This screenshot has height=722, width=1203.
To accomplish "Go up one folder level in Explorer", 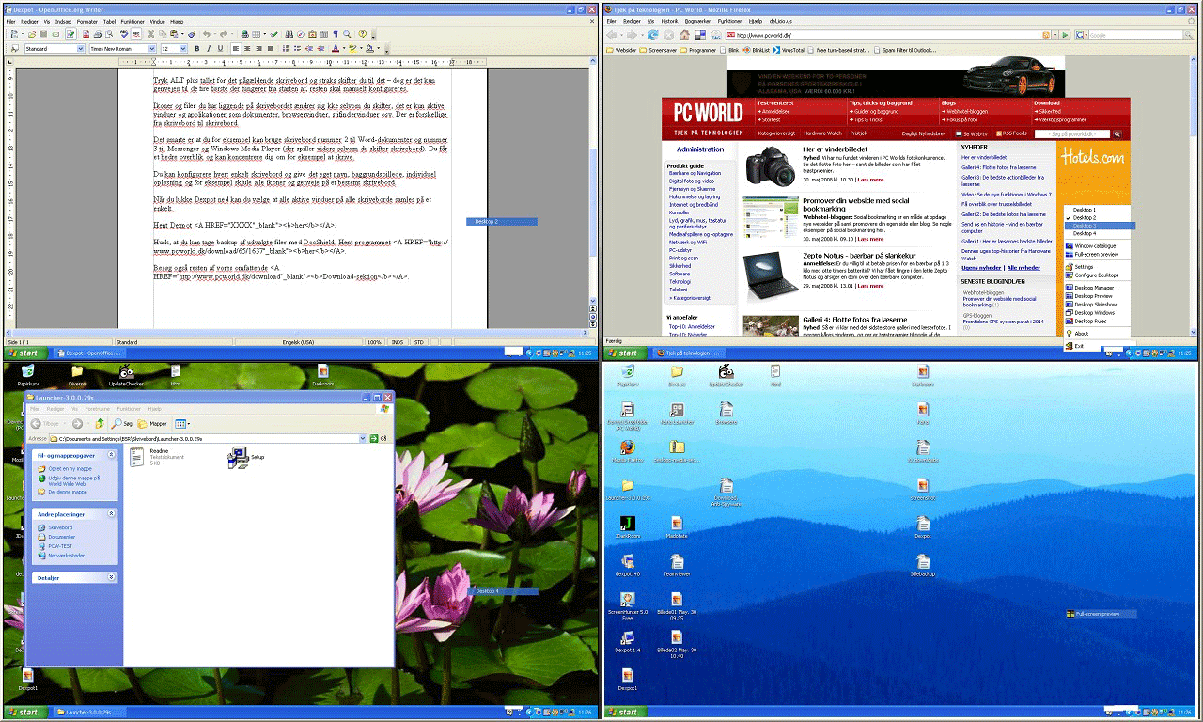I will click(99, 424).
